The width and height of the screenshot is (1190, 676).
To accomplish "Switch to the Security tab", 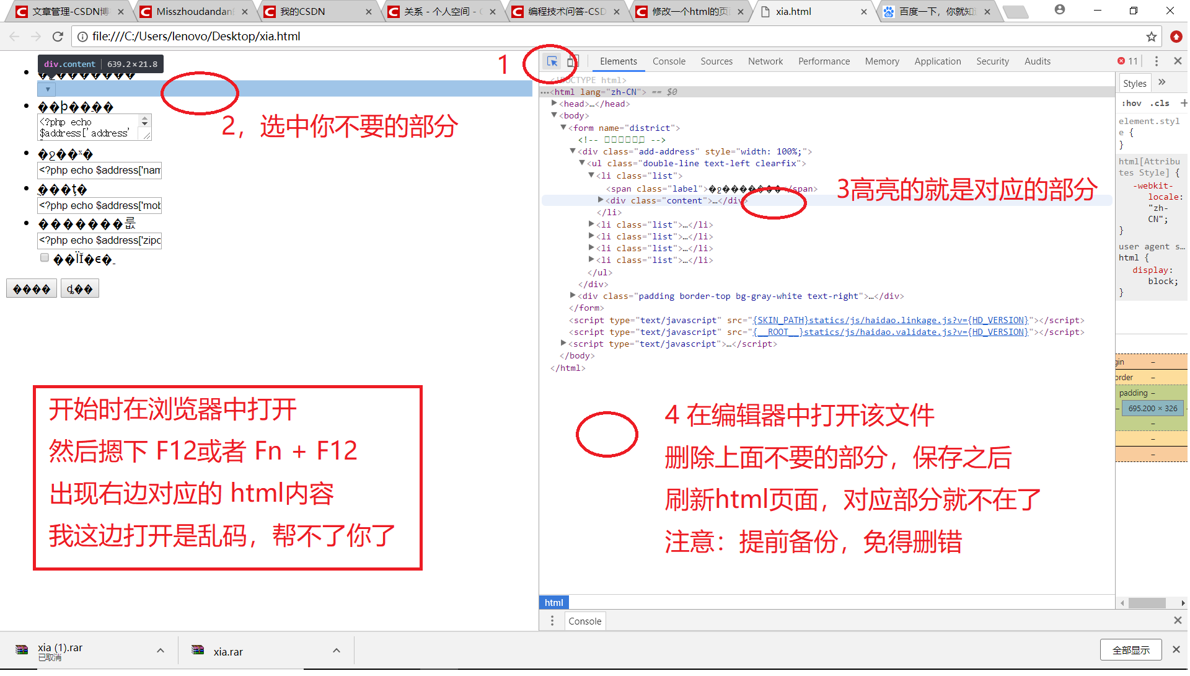I will [x=992, y=61].
